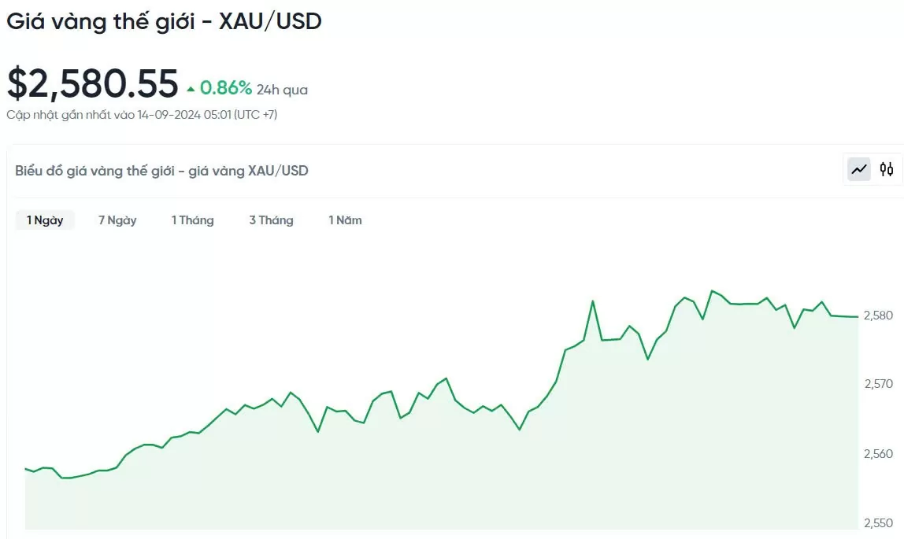Click the 2,570 y-axis label
This screenshot has width=904, height=539.
[878, 383]
